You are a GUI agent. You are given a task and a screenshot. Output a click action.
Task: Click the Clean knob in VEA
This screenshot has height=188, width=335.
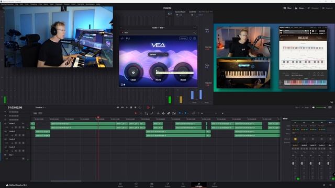pos(133,73)
